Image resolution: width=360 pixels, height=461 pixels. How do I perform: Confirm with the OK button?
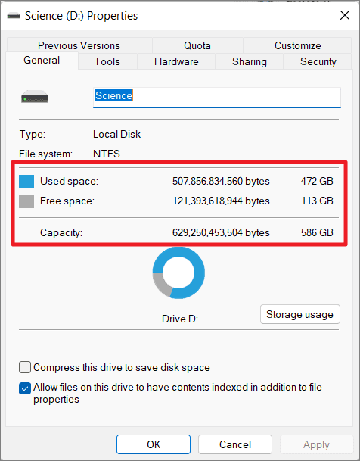pyautogui.click(x=154, y=444)
